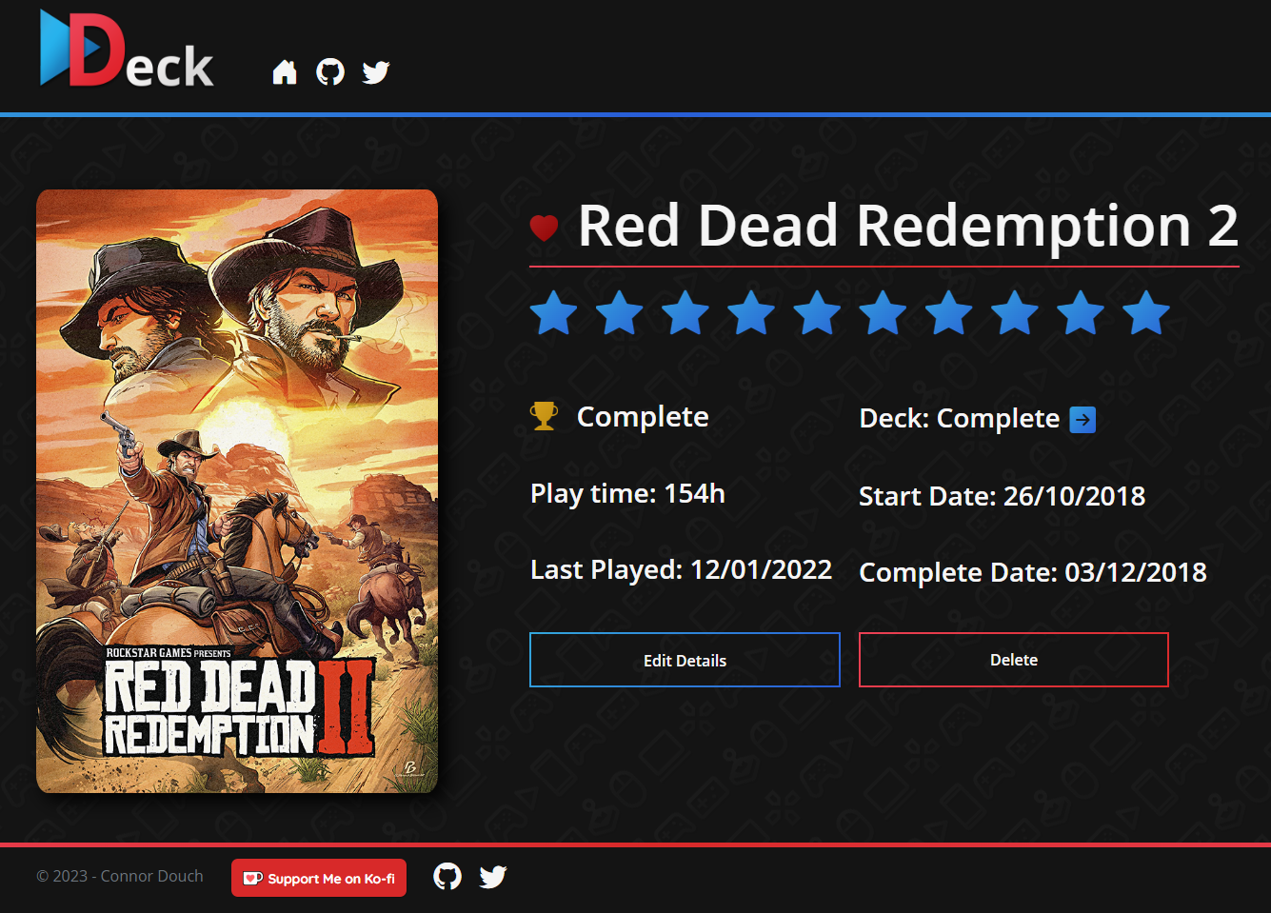Toggle the heart favorite icon for Red Dead Redemption 2
Viewport: 1271px width, 913px height.
tap(544, 226)
